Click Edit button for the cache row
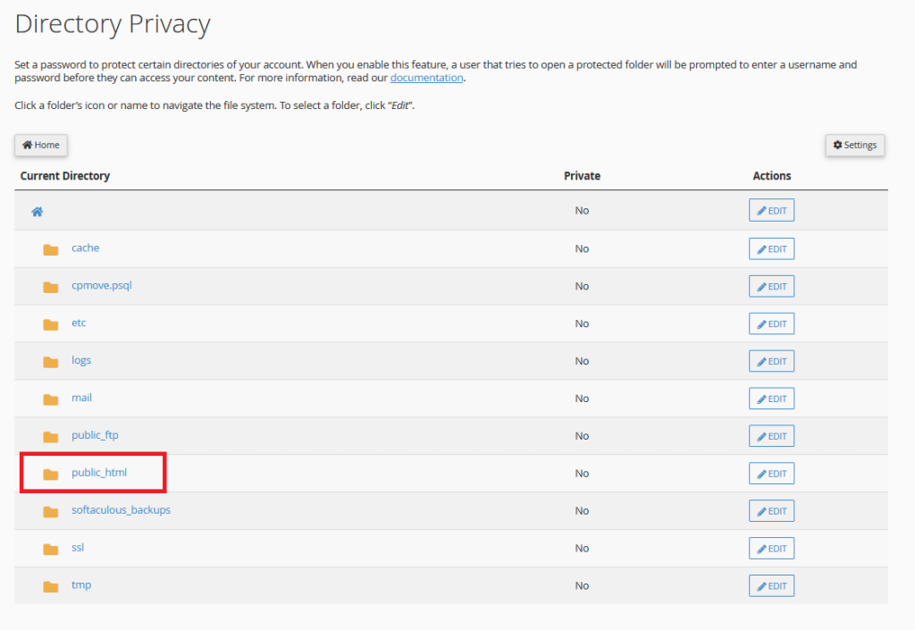The image size is (915, 630). click(771, 249)
